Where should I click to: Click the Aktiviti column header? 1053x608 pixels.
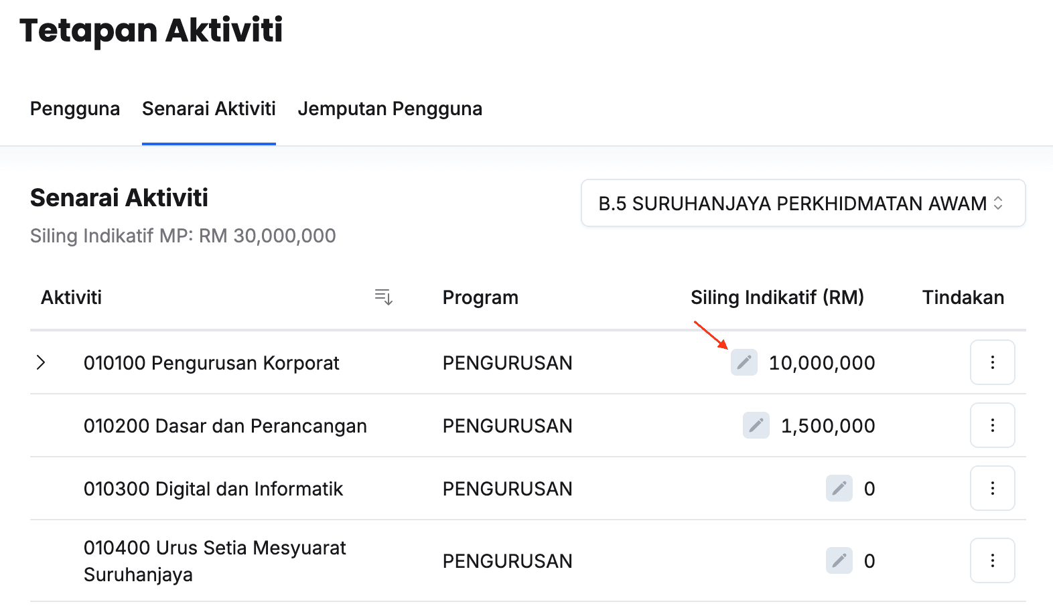(72, 297)
